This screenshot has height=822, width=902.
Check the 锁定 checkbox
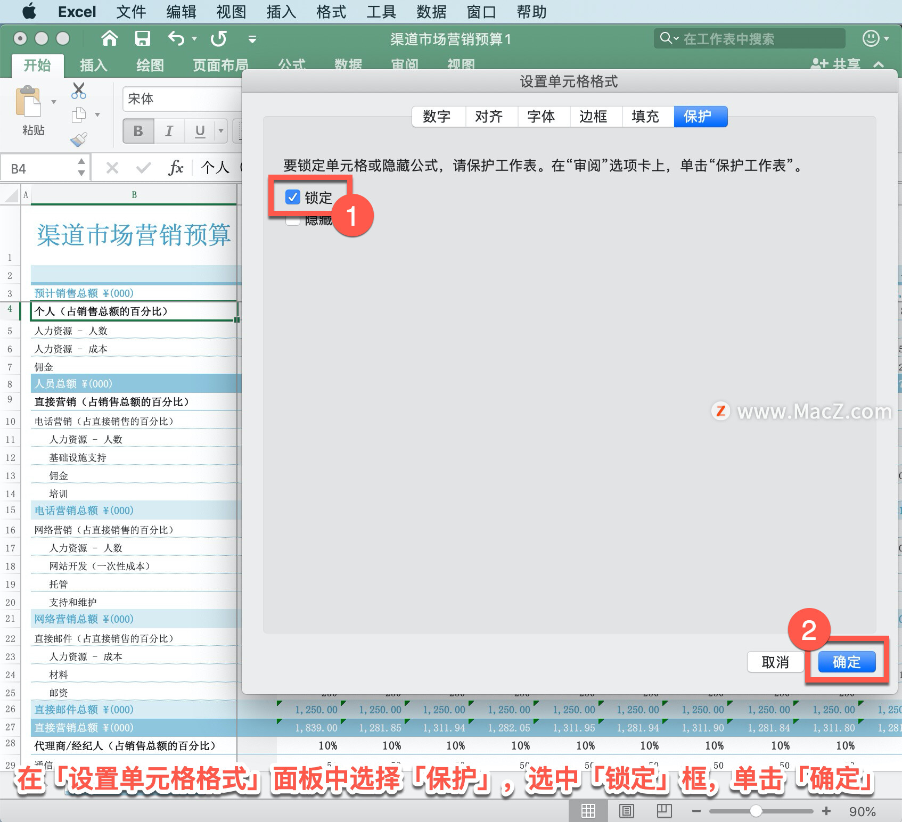coord(293,198)
